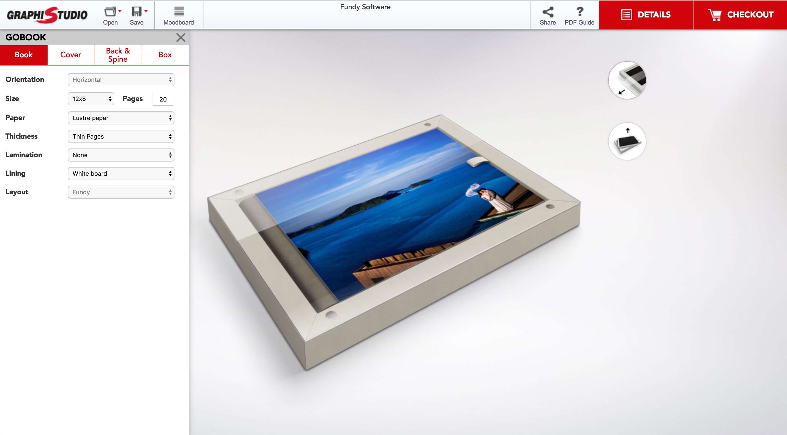The image size is (787, 435).
Task: Switch to the Back & Spine tab
Action: [x=118, y=55]
